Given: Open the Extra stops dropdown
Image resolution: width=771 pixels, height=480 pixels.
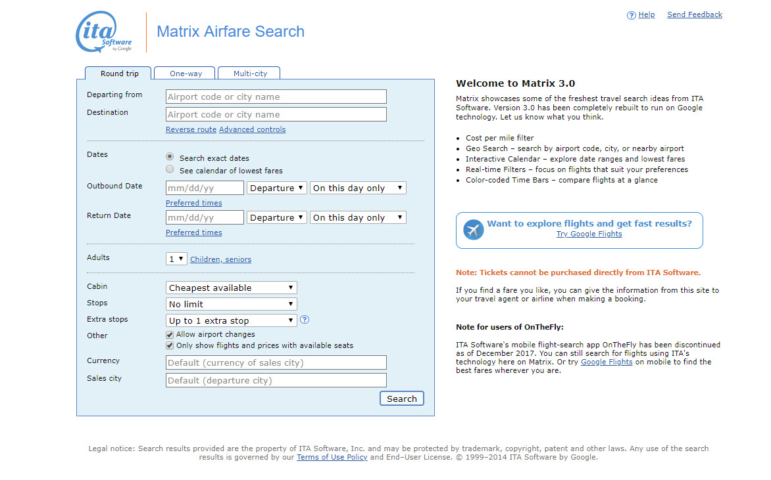Looking at the screenshot, I should [x=232, y=320].
